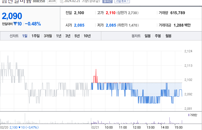
Task: View the 5년 line chart
Action: tap(77, 36)
